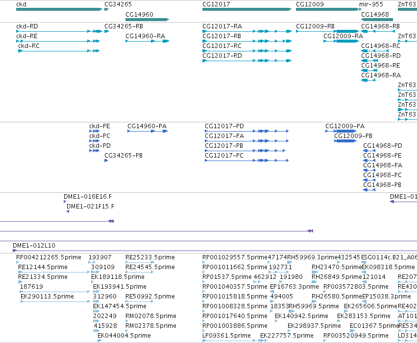Select EST RE21334.5prime
Image resolution: width=417 pixels, height=343 pixels.
point(43,277)
